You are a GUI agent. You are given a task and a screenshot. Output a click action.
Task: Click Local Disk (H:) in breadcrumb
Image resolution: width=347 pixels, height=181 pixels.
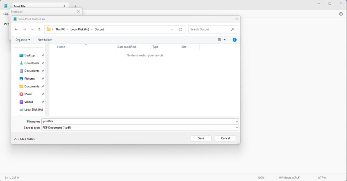click(80, 30)
